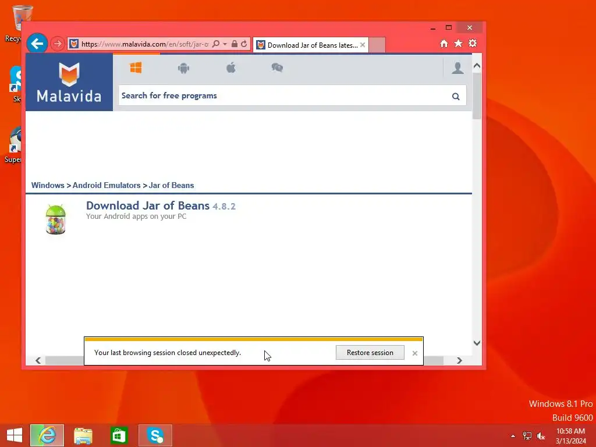Open the Tools gear icon
This screenshot has width=596, height=447.
[473, 43]
